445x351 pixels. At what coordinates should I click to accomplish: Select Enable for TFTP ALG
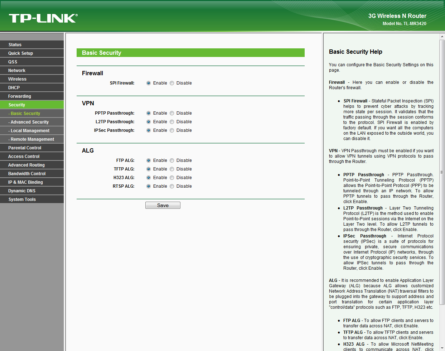[x=149, y=169]
